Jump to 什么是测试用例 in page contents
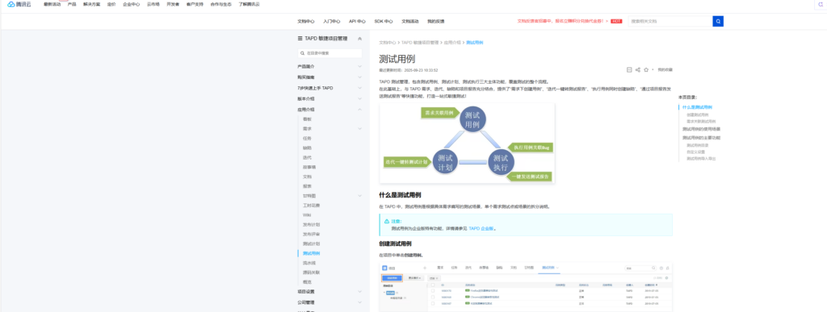This screenshot has width=827, height=312. tap(697, 107)
